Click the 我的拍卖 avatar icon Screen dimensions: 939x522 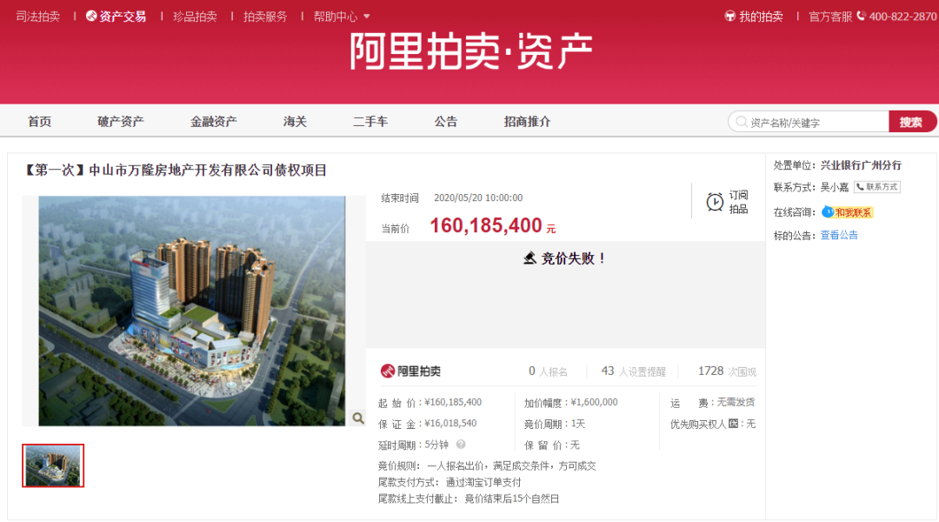click(730, 17)
